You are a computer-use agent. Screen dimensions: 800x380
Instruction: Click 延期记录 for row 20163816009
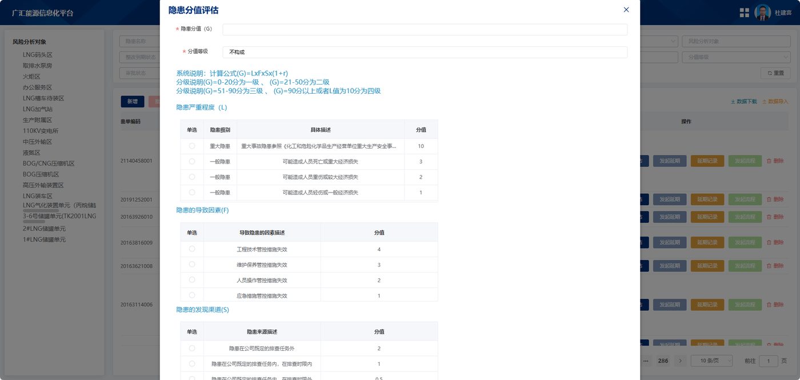click(707, 242)
